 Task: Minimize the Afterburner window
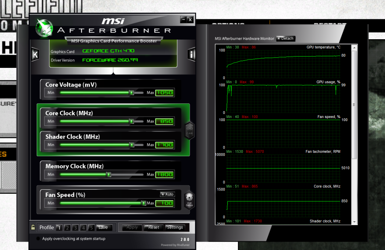pos(183,20)
